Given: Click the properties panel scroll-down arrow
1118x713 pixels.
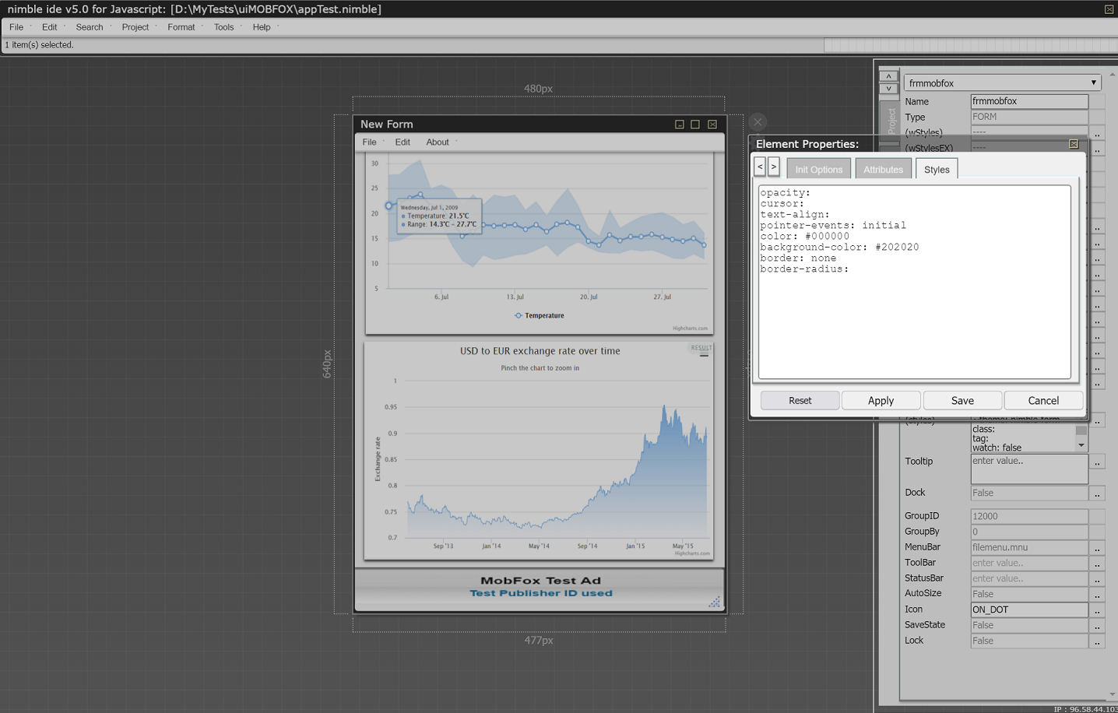Looking at the screenshot, I should tap(1112, 694).
